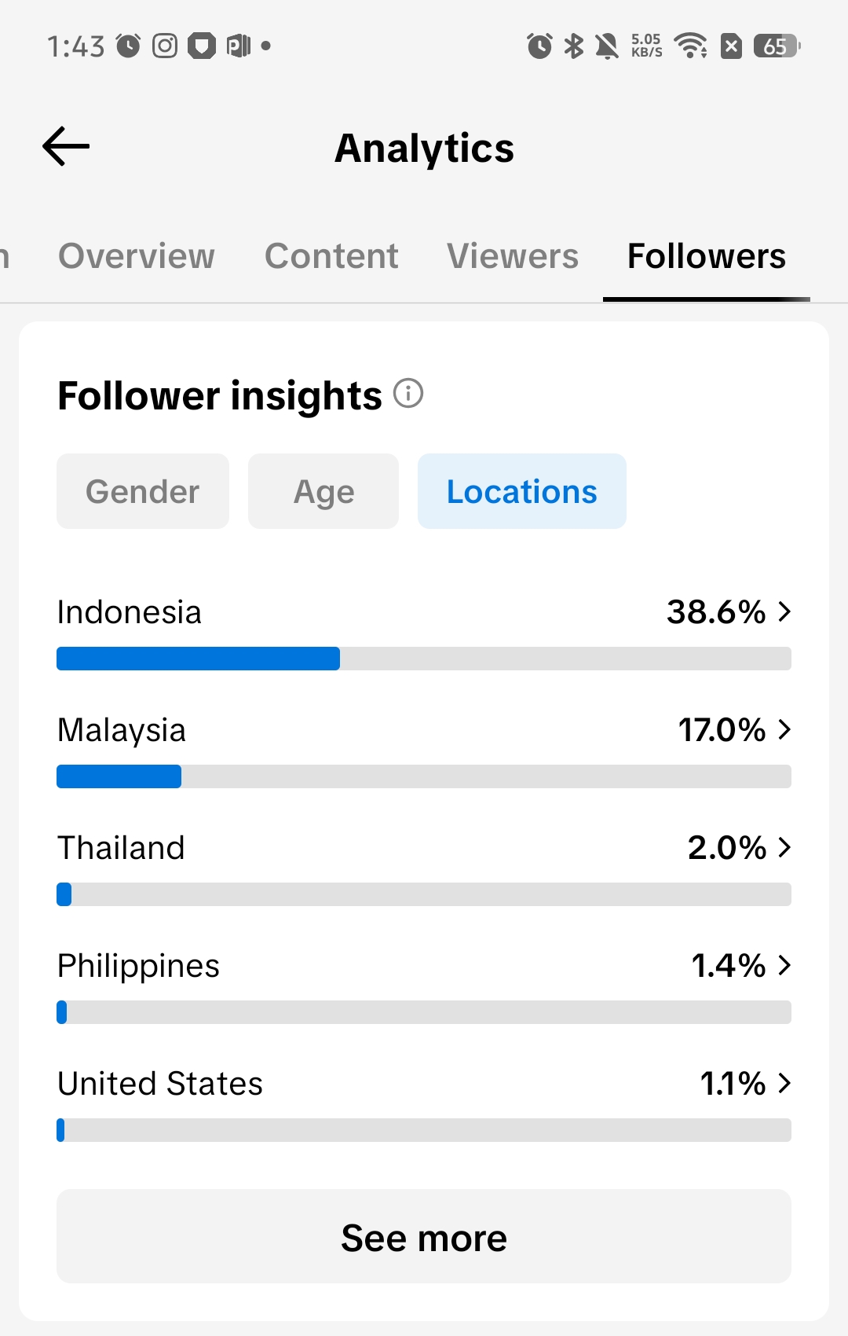848x1336 pixels.
Task: Expand Malaysia details via chevron
Action: 784,729
